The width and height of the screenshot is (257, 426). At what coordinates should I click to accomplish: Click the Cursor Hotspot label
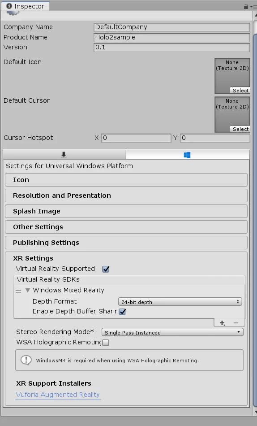[x=28, y=138]
